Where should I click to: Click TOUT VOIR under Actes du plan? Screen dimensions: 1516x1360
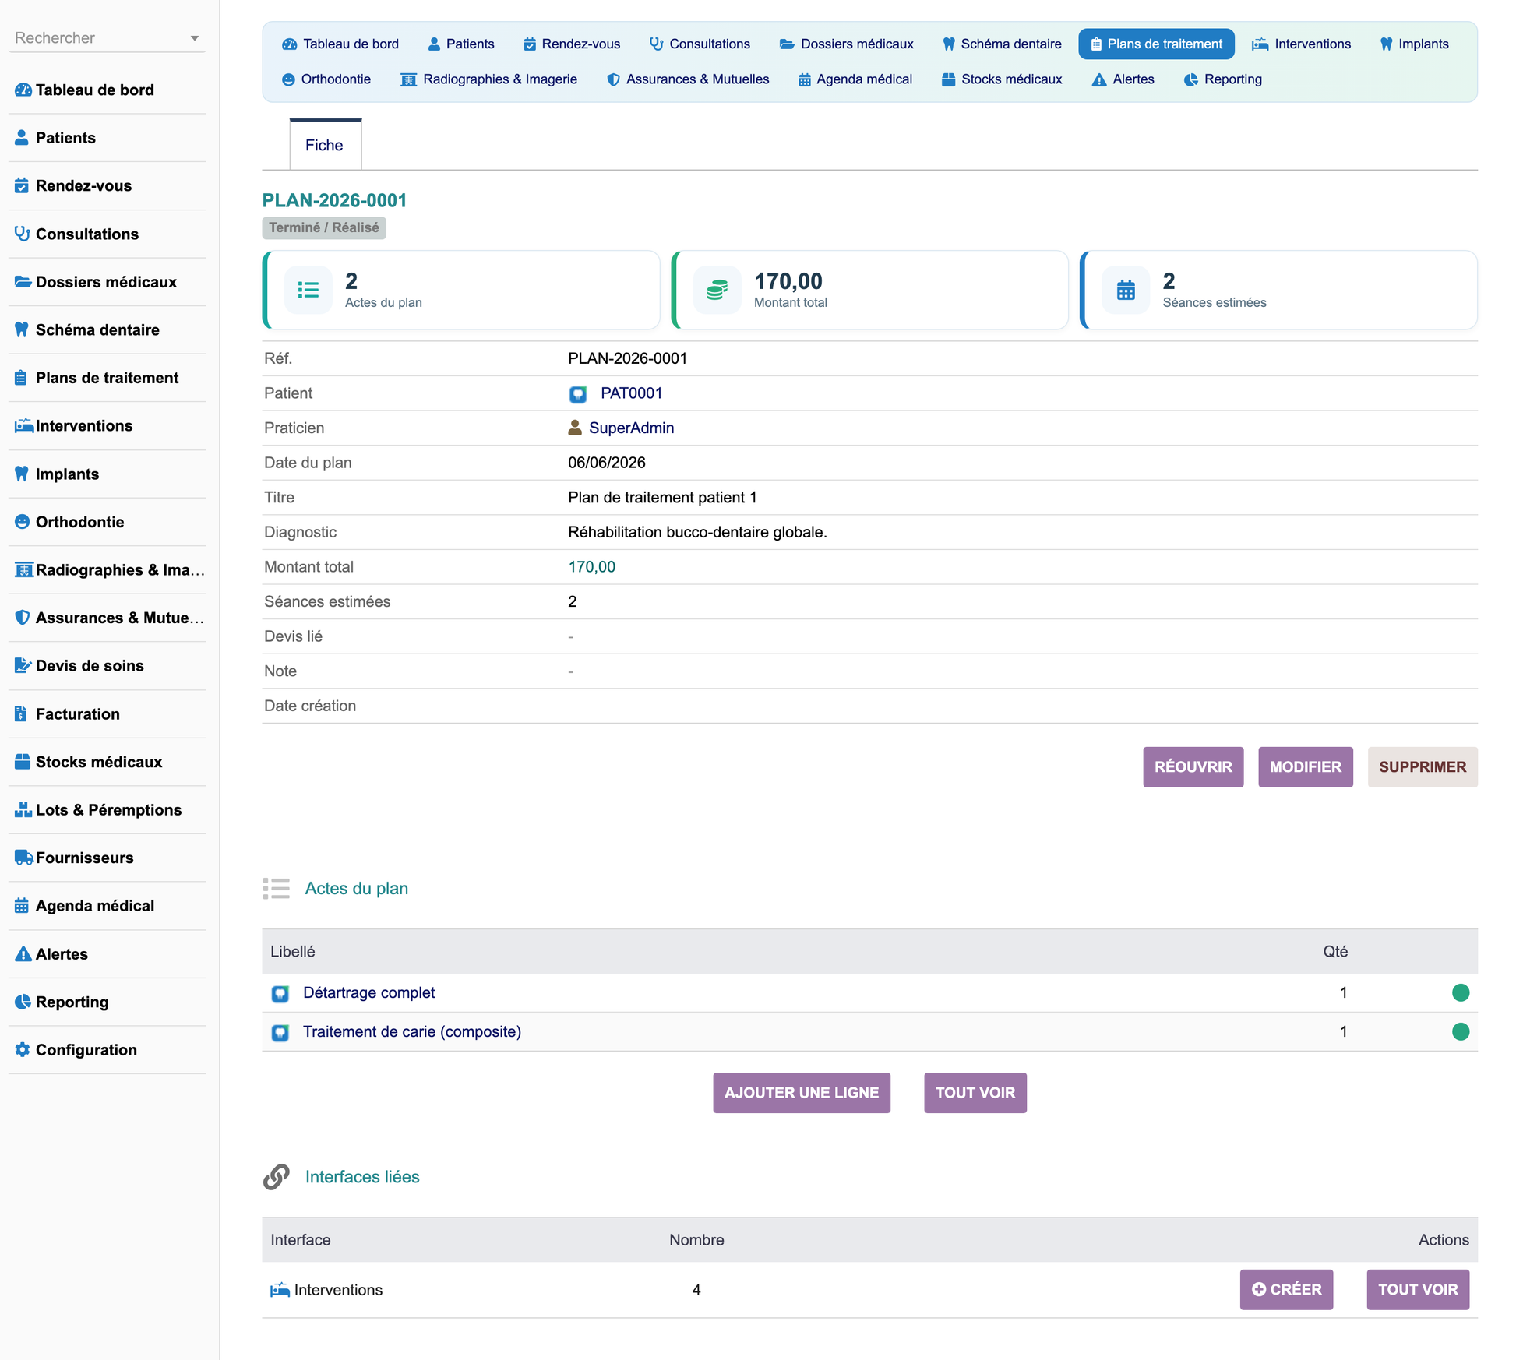coord(975,1092)
